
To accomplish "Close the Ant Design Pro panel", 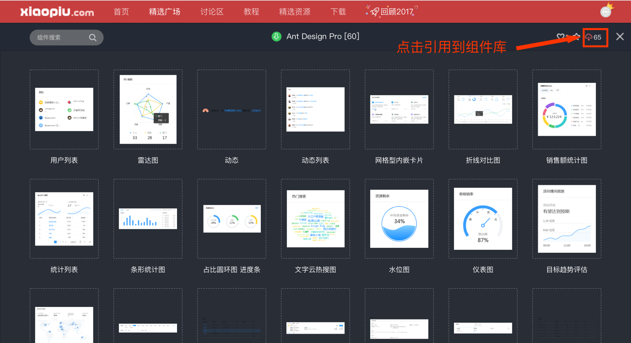I will [620, 37].
